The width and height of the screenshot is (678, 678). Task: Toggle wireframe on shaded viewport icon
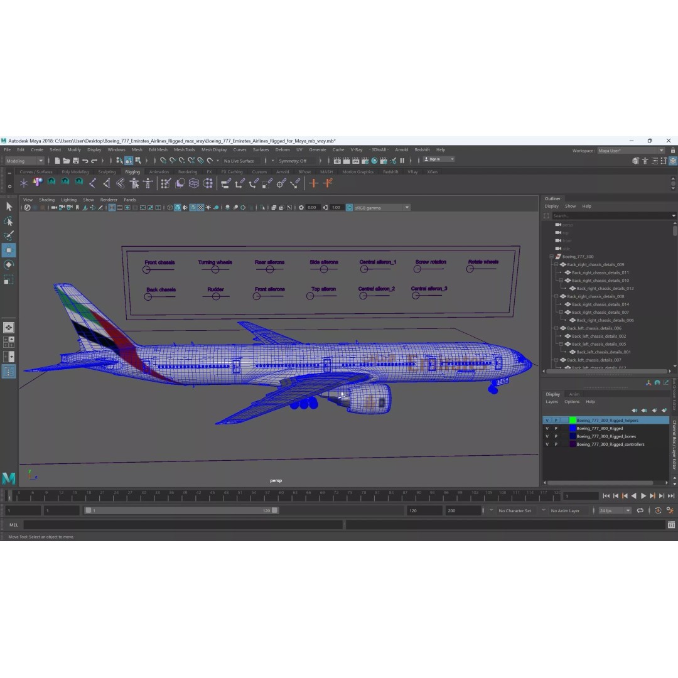click(x=193, y=208)
